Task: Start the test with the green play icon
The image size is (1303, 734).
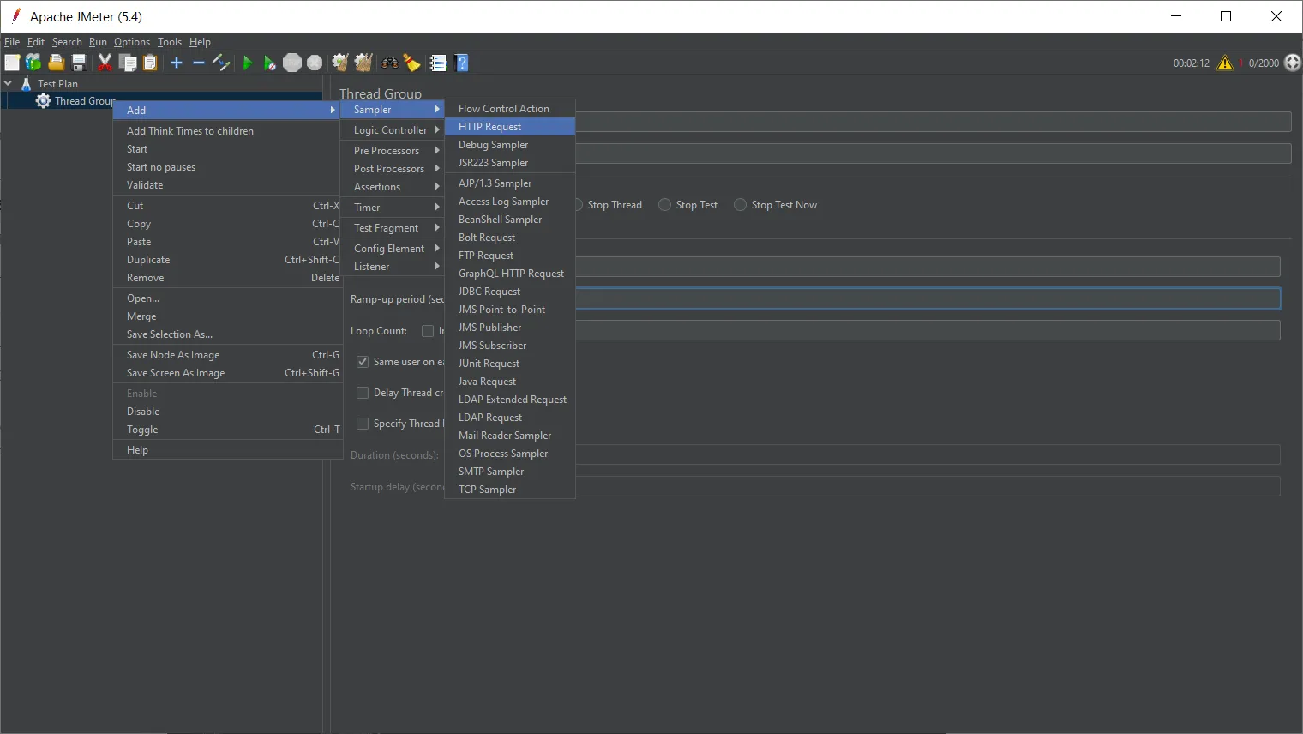Action: click(248, 63)
